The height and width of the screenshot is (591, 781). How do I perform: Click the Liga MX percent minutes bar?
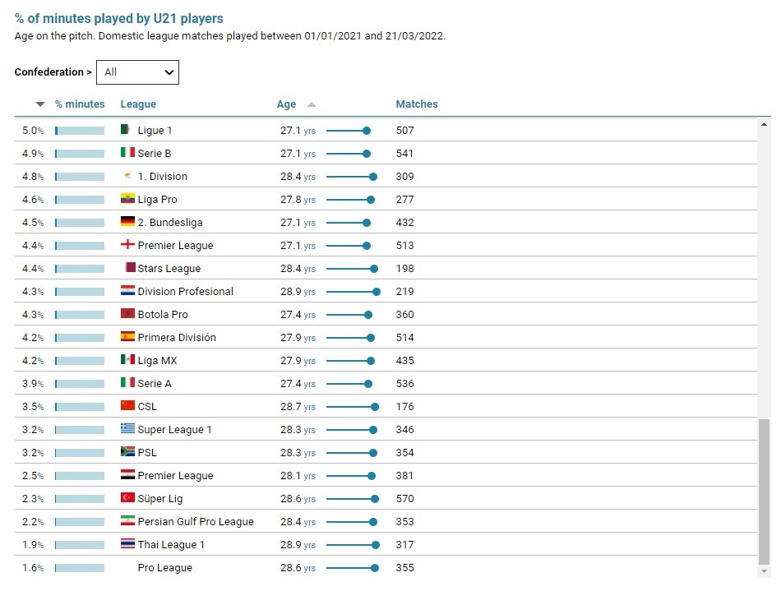tap(80, 361)
